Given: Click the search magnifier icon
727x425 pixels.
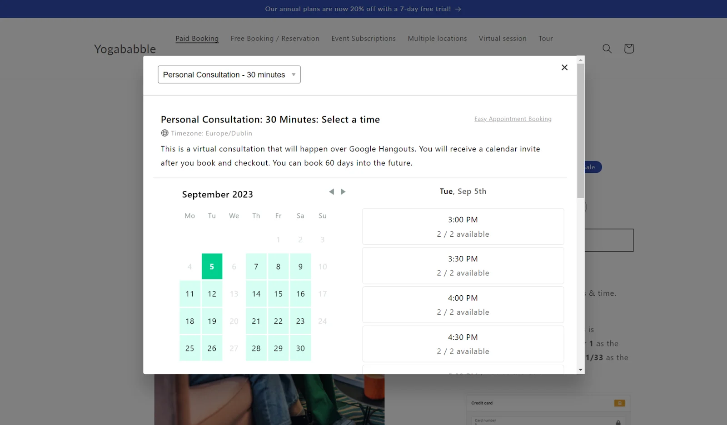Looking at the screenshot, I should coord(607,49).
